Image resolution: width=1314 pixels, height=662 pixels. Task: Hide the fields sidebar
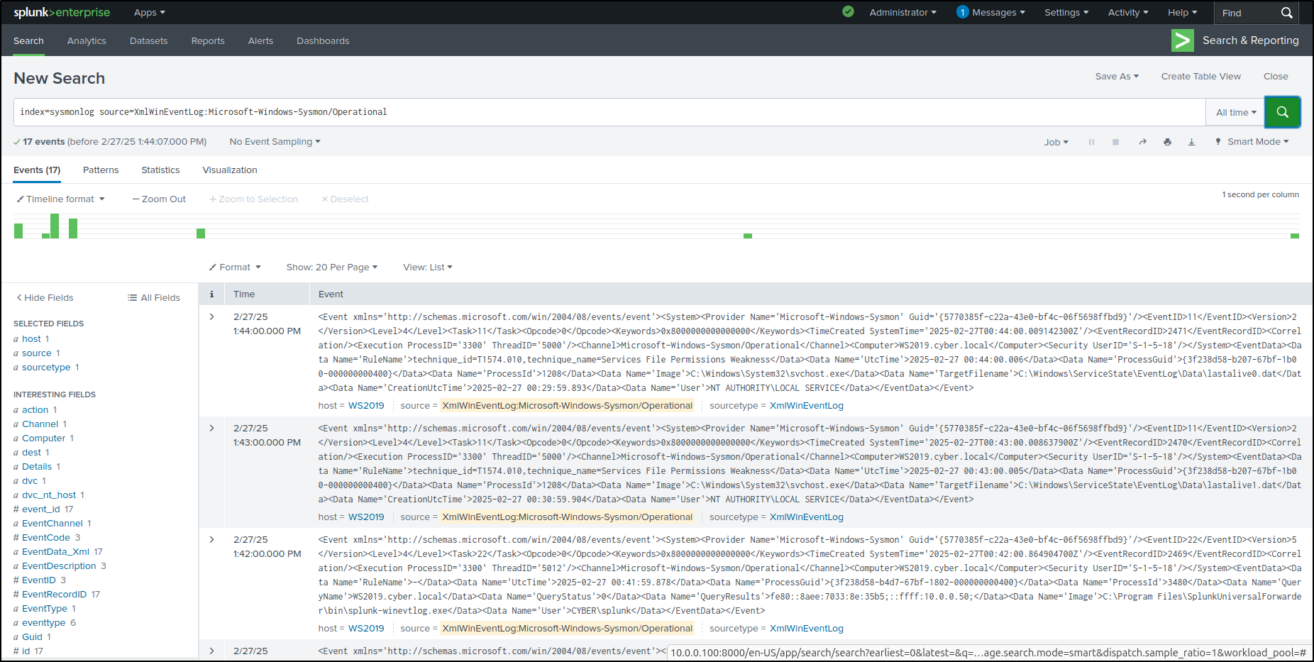click(44, 297)
